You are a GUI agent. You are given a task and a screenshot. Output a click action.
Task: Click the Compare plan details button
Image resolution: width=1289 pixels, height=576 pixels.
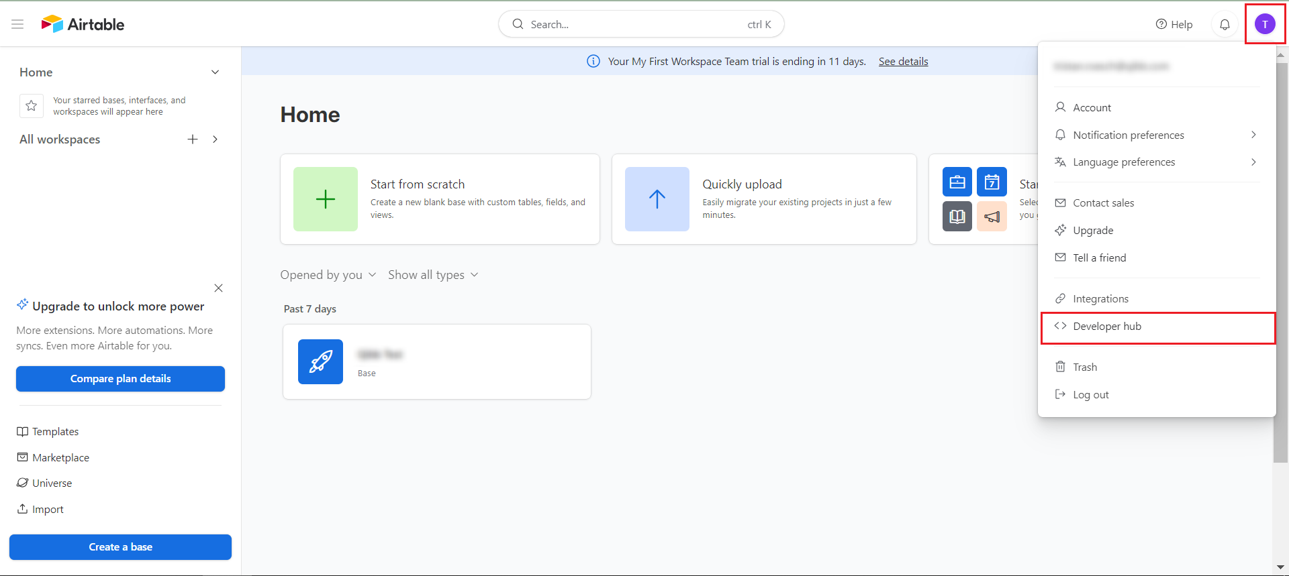(x=120, y=379)
